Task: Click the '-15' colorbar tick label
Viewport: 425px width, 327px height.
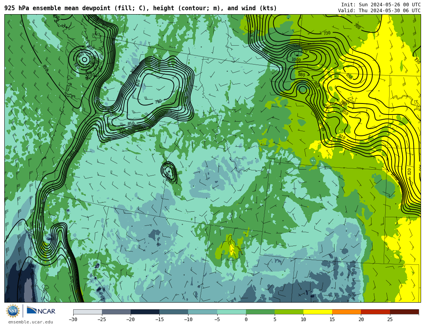Action: point(159,320)
